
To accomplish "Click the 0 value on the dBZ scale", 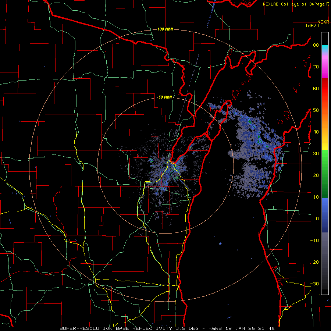I will [317, 219].
